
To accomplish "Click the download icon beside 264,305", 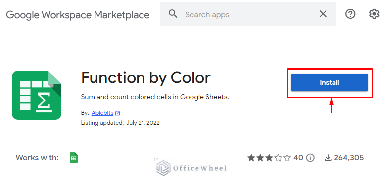I will [328, 158].
